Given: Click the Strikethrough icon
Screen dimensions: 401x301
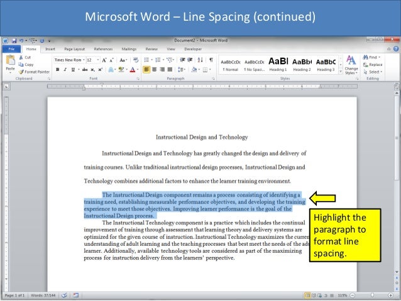Looking at the screenshot, I should [x=85, y=70].
